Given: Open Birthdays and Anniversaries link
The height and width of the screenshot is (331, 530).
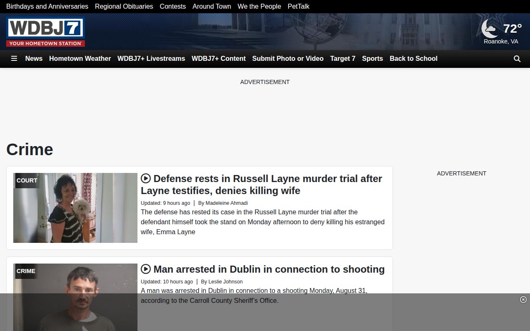Looking at the screenshot, I should (x=47, y=6).
